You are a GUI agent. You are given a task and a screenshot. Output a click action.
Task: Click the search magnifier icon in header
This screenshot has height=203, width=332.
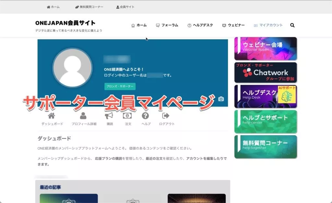tap(292, 25)
